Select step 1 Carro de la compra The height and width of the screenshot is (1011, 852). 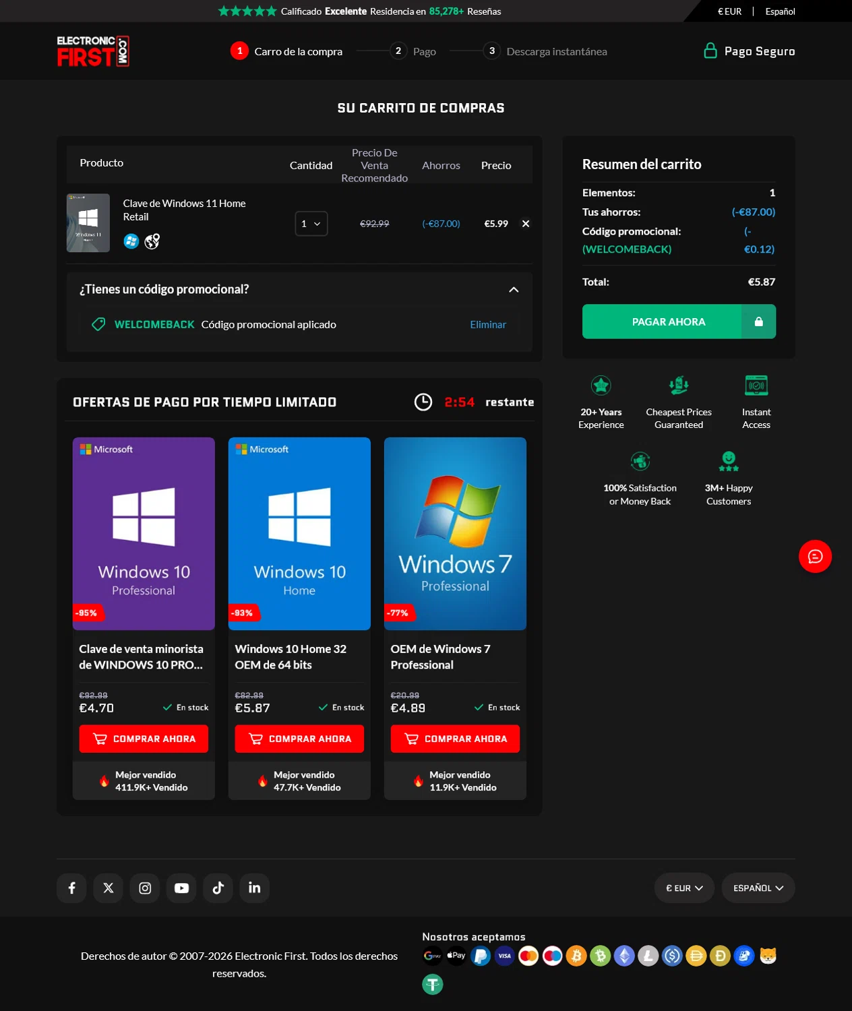click(x=286, y=51)
